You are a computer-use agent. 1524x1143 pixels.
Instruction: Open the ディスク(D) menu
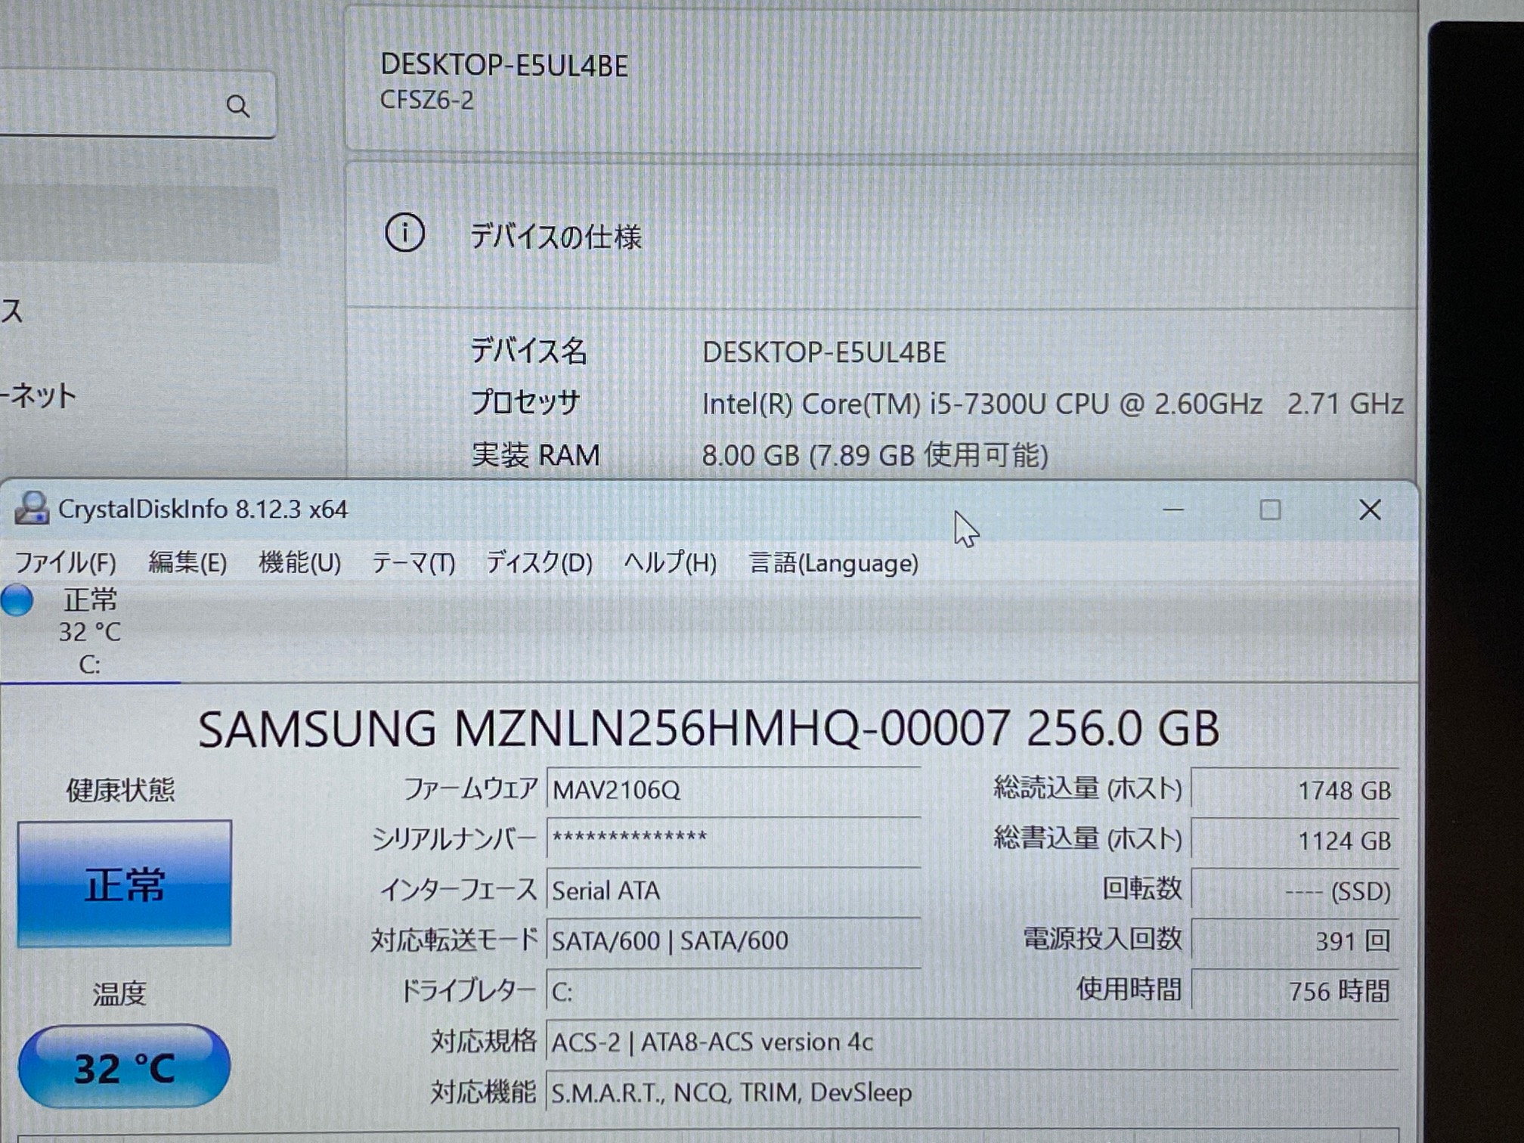(539, 563)
